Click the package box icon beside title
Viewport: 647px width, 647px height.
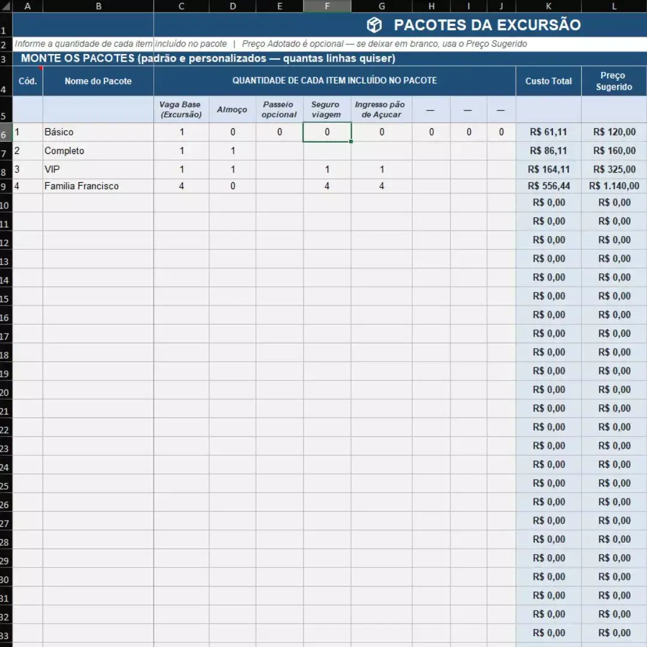point(374,25)
